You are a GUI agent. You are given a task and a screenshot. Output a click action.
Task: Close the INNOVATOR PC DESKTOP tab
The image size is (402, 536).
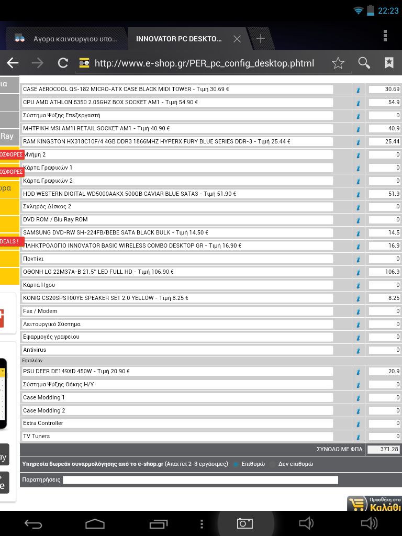click(237, 39)
